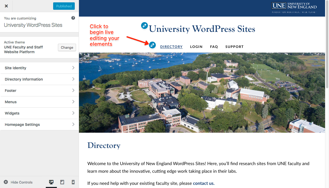Click the Published button
This screenshot has width=329, height=188.
point(64,6)
